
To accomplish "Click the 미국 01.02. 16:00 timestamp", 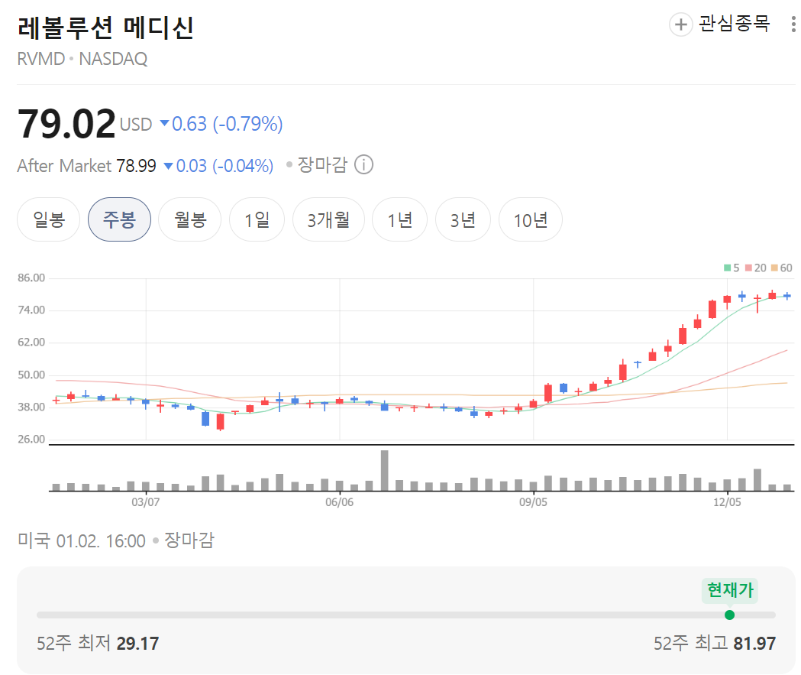I will [x=81, y=541].
